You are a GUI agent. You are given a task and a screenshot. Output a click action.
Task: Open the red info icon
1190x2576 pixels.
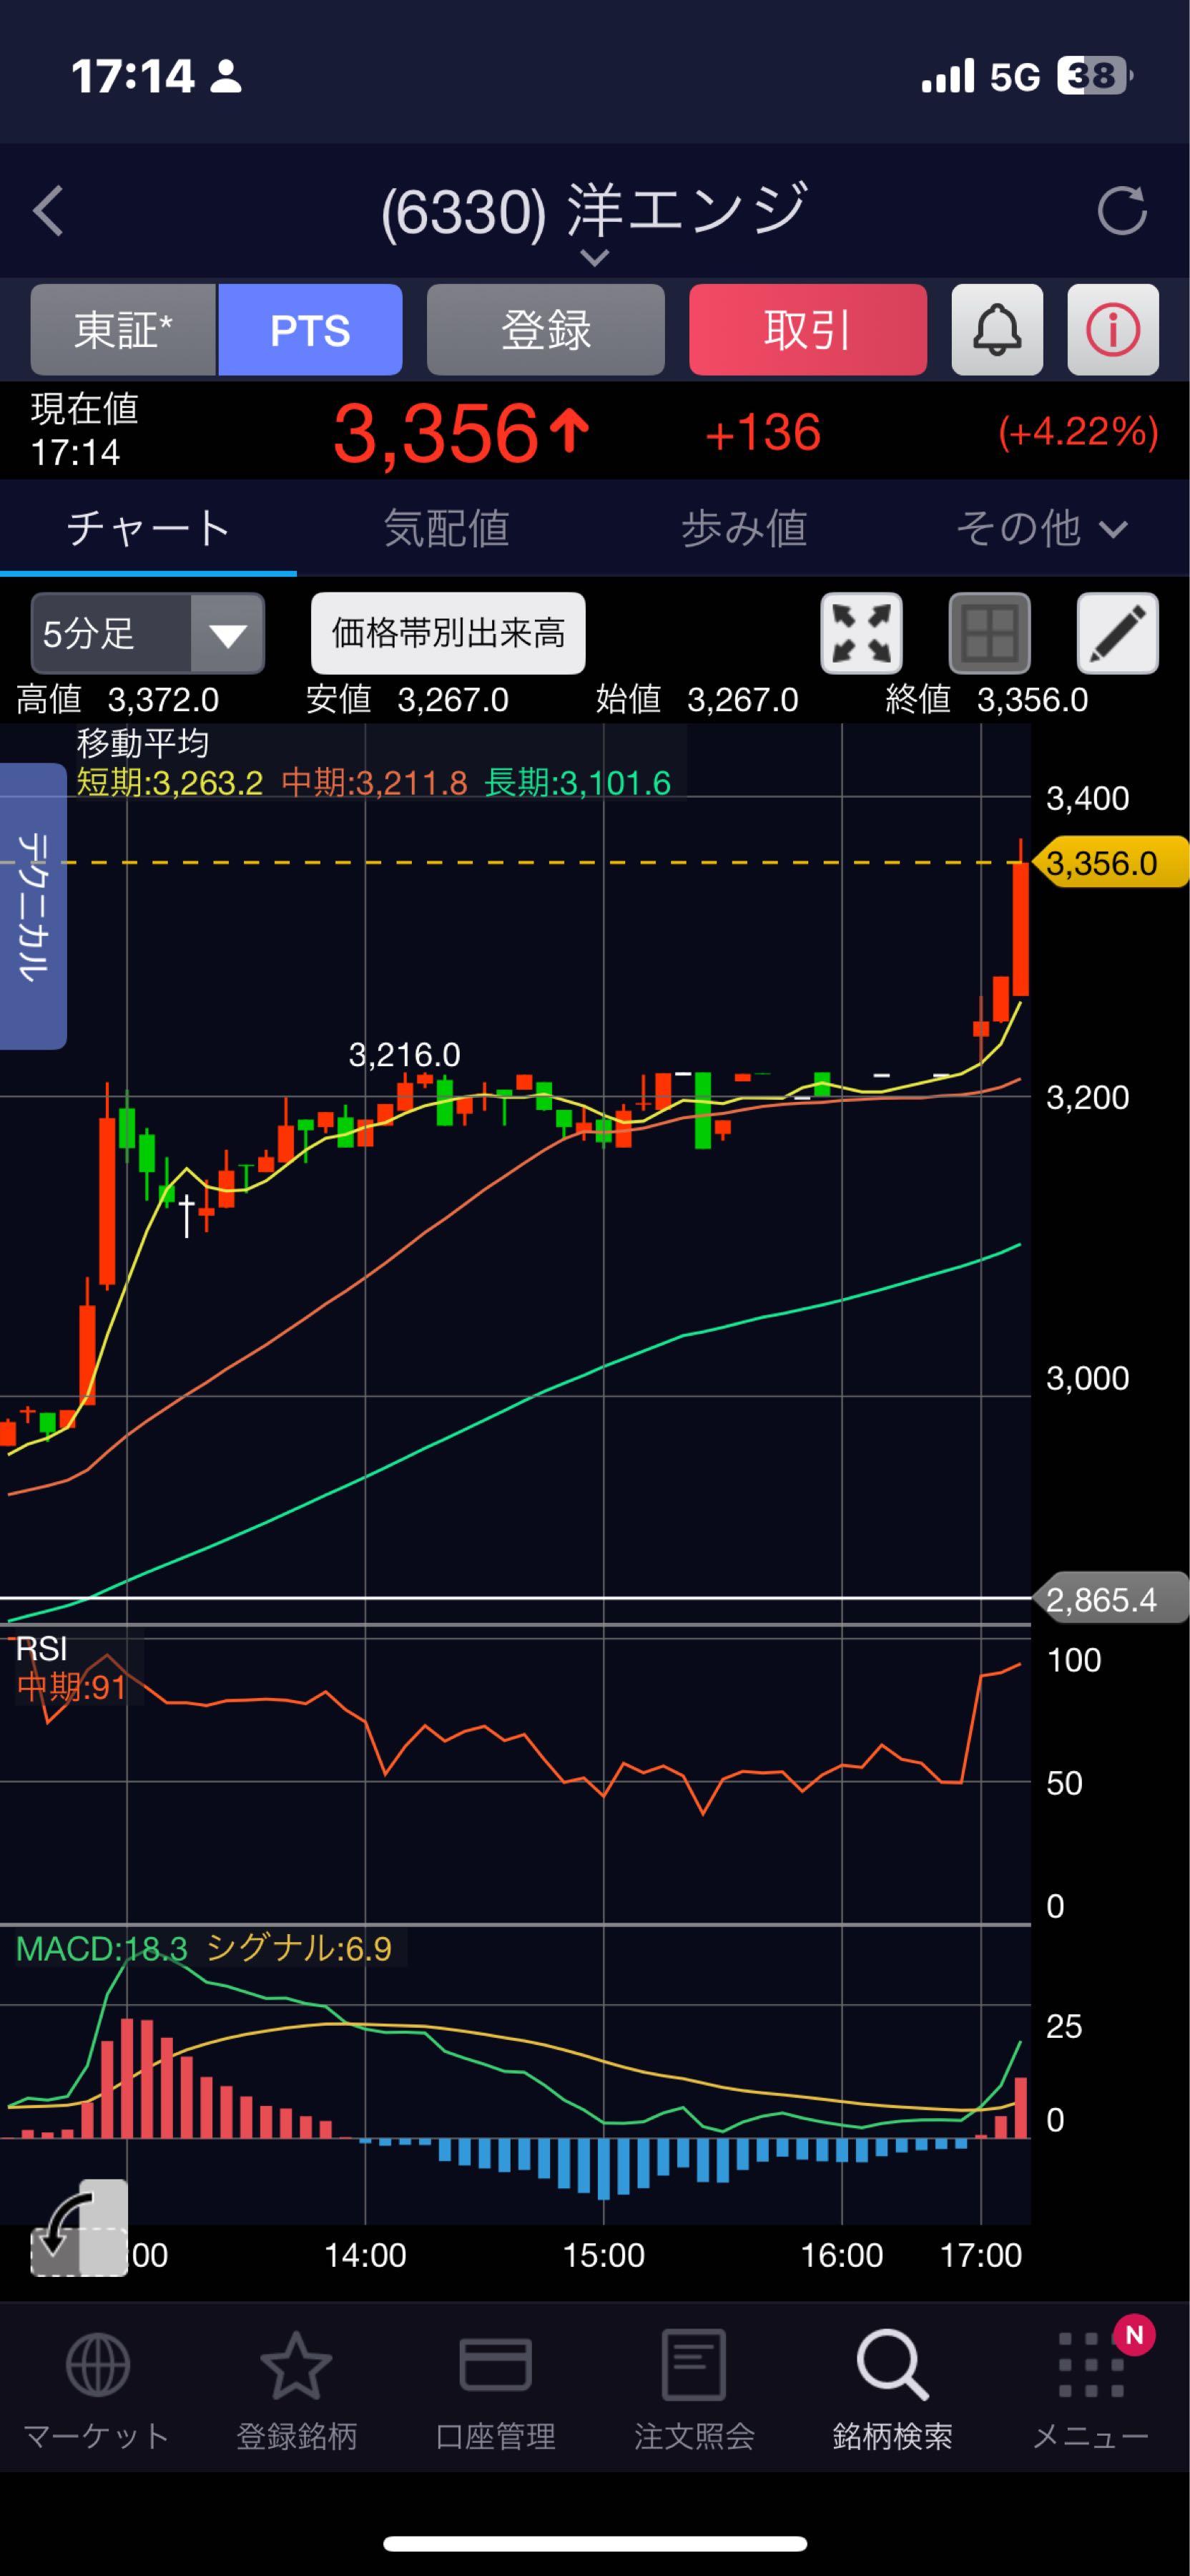[1112, 330]
